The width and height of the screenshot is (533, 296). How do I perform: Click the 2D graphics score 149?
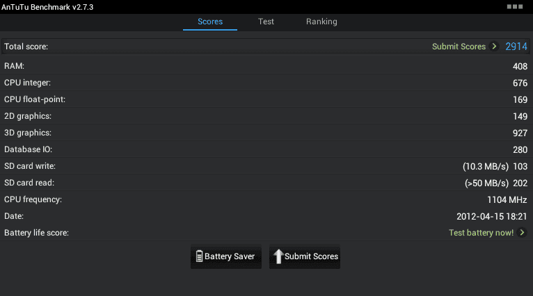tap(520, 116)
